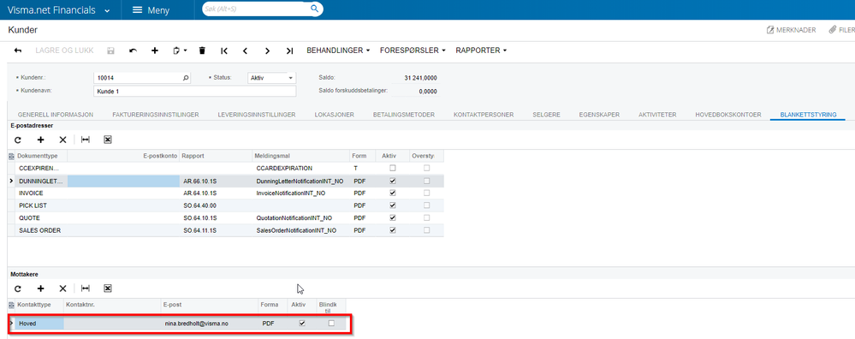Click the back arrow in the main toolbar
Screen dimensions: 855x339
(x=17, y=51)
